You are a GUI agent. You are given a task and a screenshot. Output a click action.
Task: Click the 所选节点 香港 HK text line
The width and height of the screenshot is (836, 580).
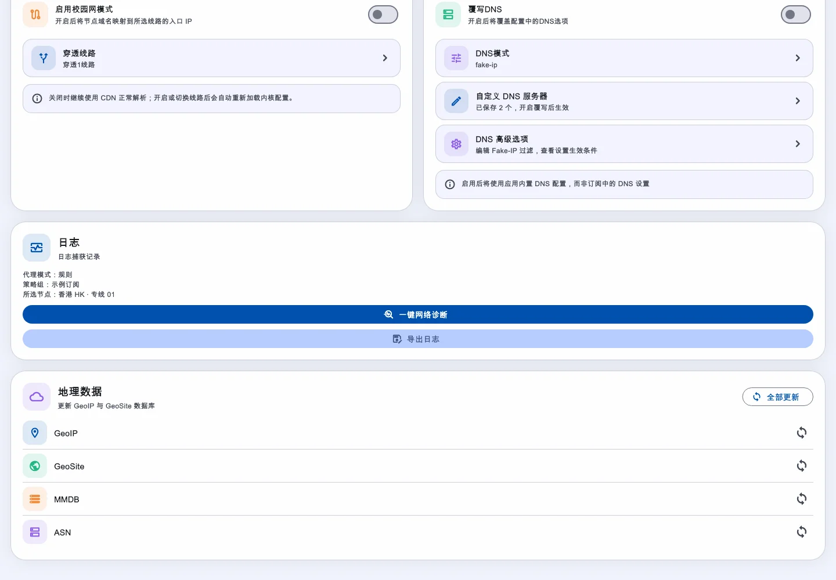[69, 295]
